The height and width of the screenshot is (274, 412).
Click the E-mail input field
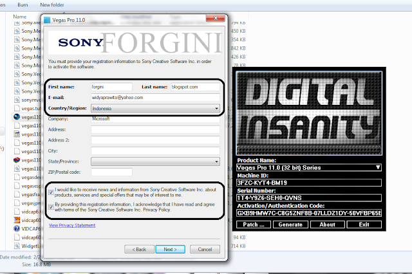coord(155,98)
